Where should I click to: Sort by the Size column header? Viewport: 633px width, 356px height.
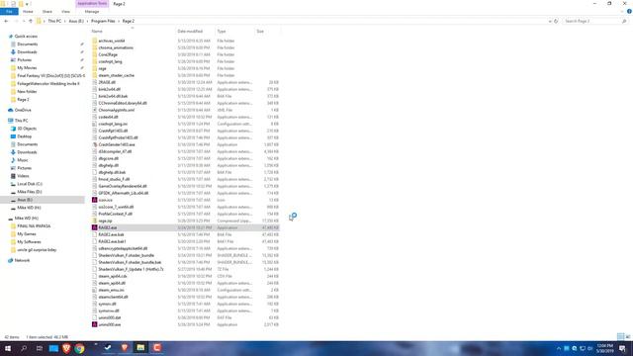coord(260,31)
